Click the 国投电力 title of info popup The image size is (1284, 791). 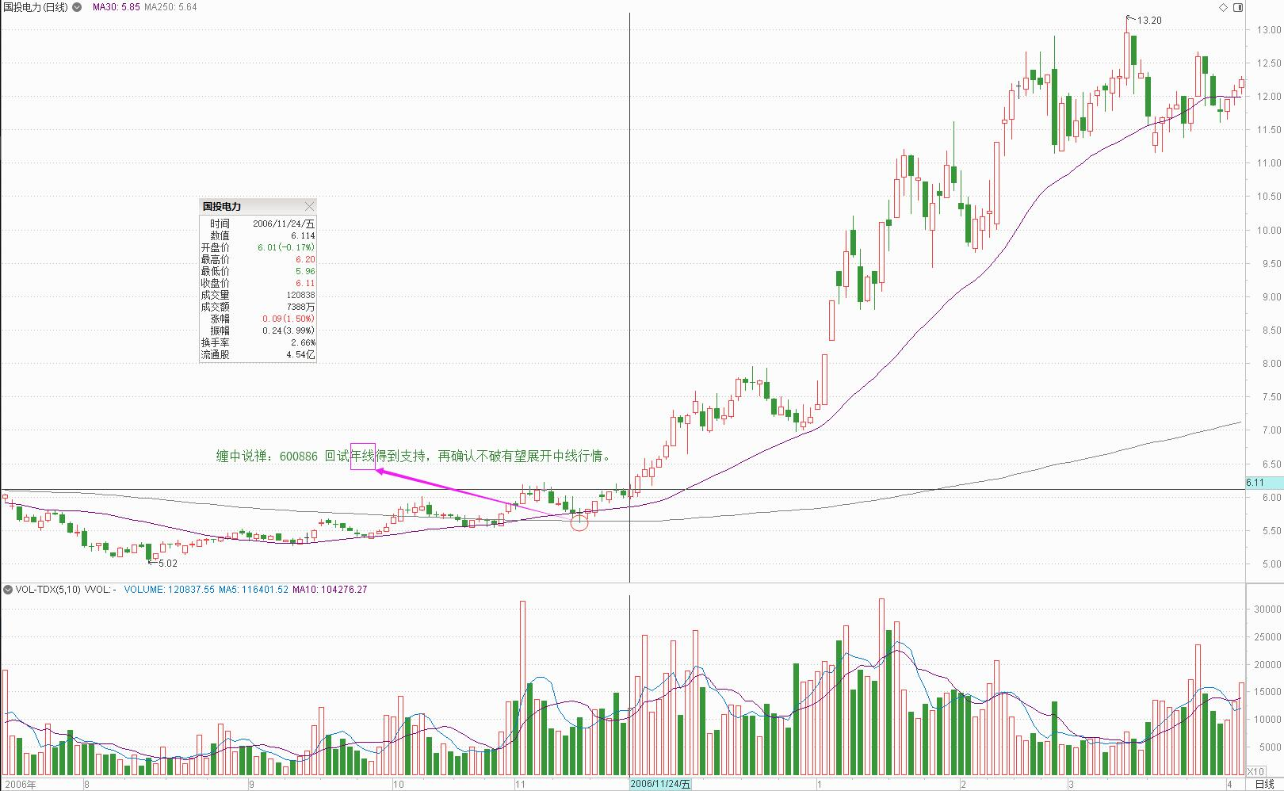pyautogui.click(x=222, y=206)
